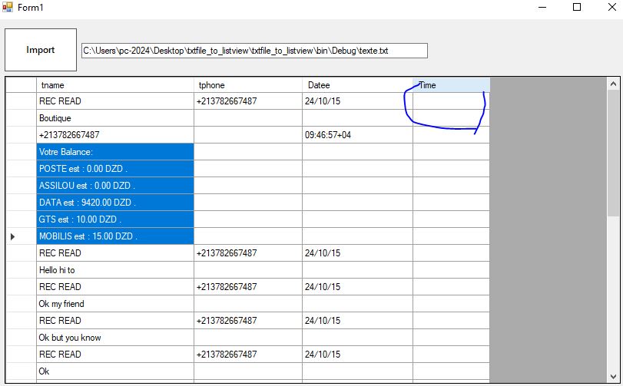Click the cell showing 09:46:57+04
The width and height of the screenshot is (623, 386).
coord(356,135)
